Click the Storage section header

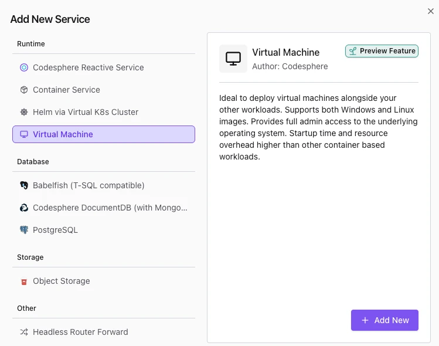click(30, 257)
